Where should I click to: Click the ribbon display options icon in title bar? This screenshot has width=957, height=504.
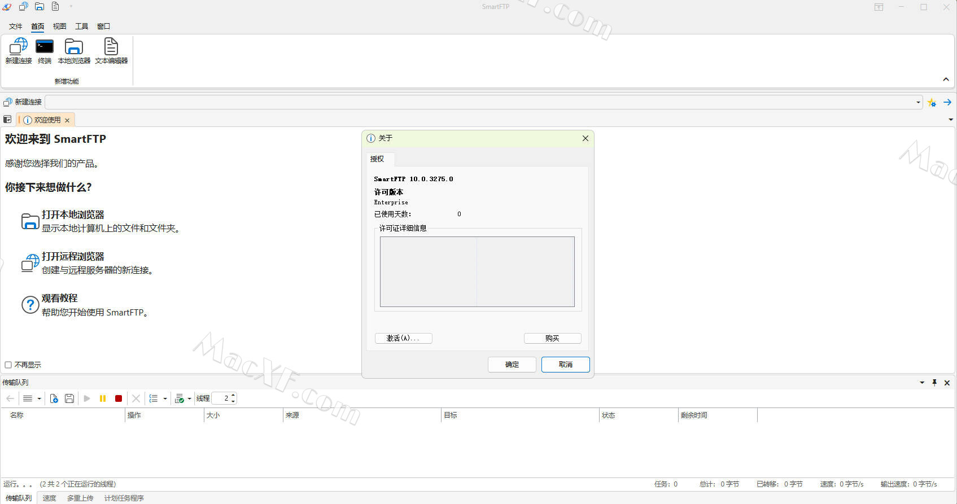[879, 7]
